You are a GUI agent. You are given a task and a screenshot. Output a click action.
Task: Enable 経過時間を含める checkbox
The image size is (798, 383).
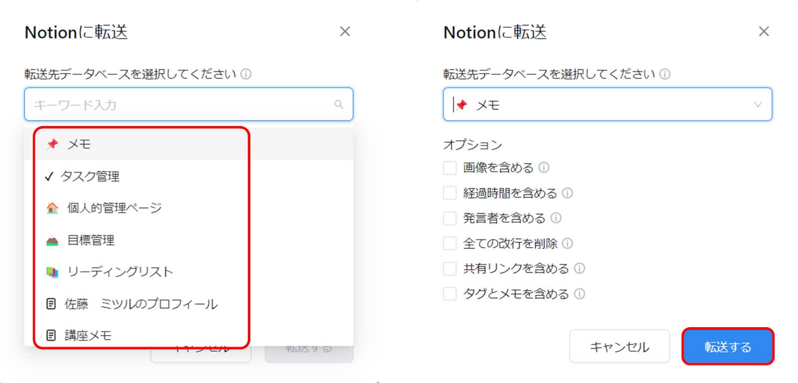[450, 193]
